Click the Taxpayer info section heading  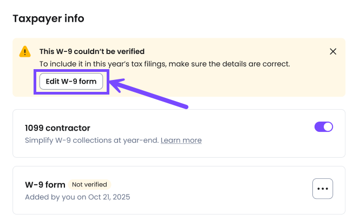coord(48,19)
